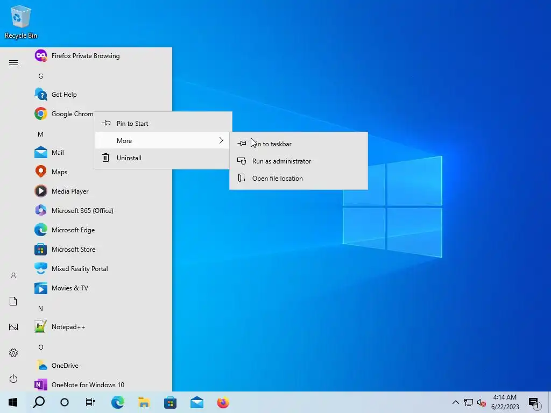Open the notification center icon
551x413 pixels.
pyautogui.click(x=534, y=403)
